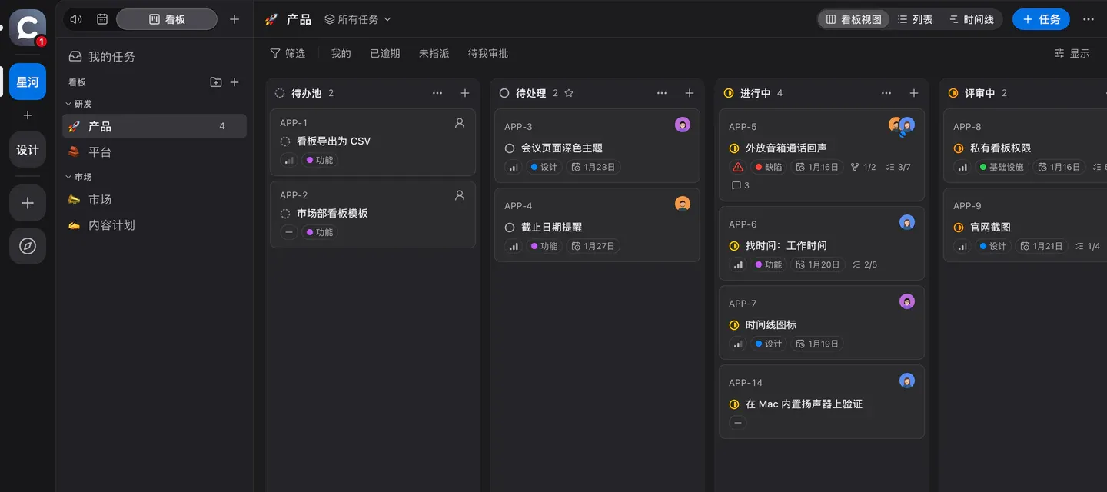The width and height of the screenshot is (1107, 492).
Task: Open the 所有任务 dropdown
Action: point(357,19)
